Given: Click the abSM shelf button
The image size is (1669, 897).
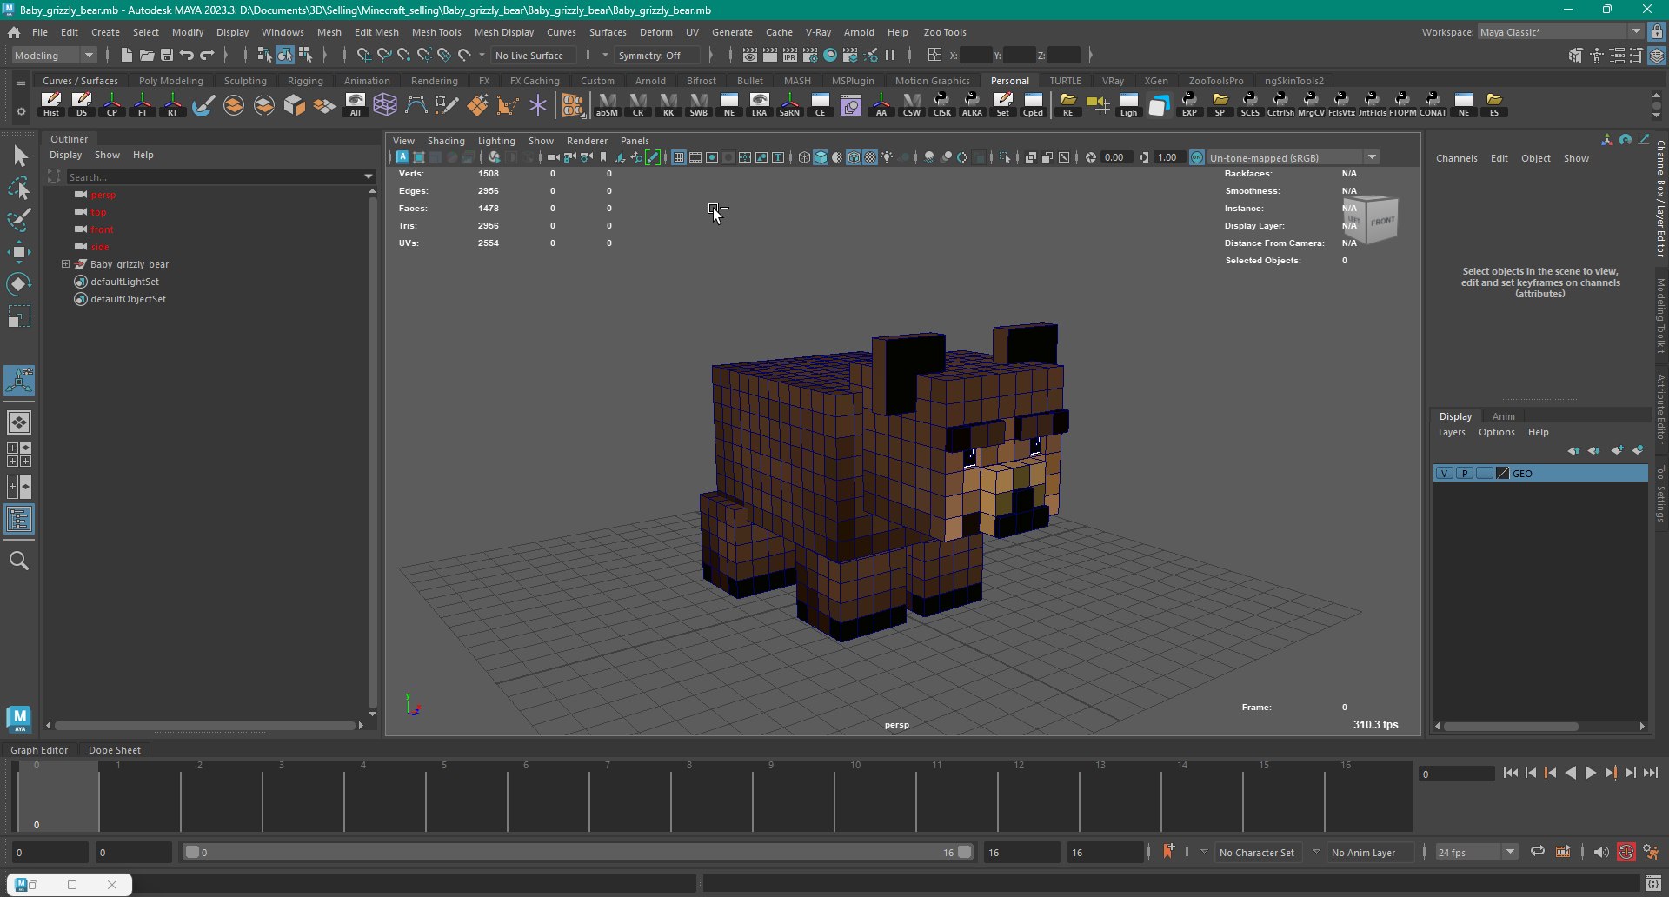Looking at the screenshot, I should coord(607,104).
